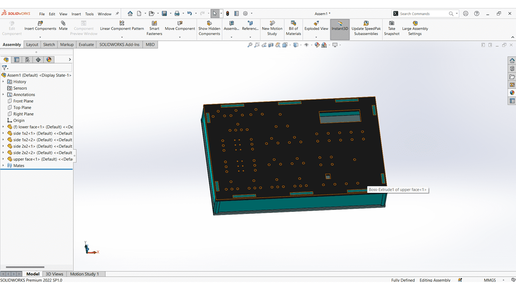Select the Origin tree item
The image size is (516, 290).
coord(19,120)
